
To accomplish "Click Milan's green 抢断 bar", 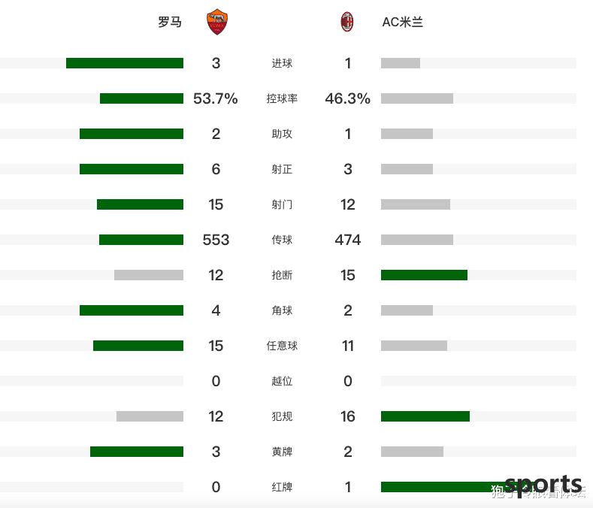I will click(x=425, y=275).
